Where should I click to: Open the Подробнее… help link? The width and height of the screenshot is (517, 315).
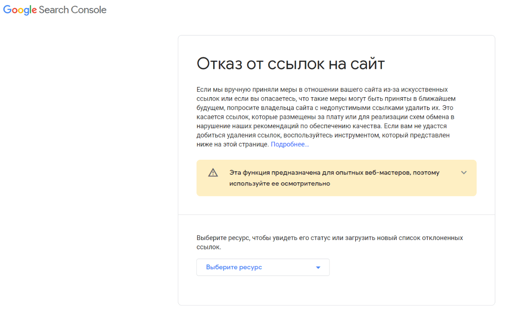click(x=290, y=145)
